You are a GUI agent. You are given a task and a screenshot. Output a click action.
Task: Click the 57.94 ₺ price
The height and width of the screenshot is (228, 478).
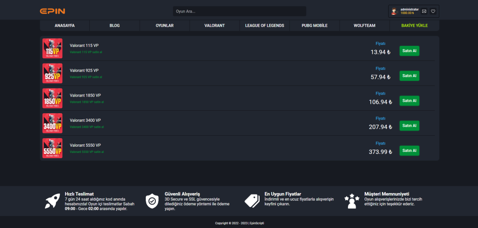(380, 77)
